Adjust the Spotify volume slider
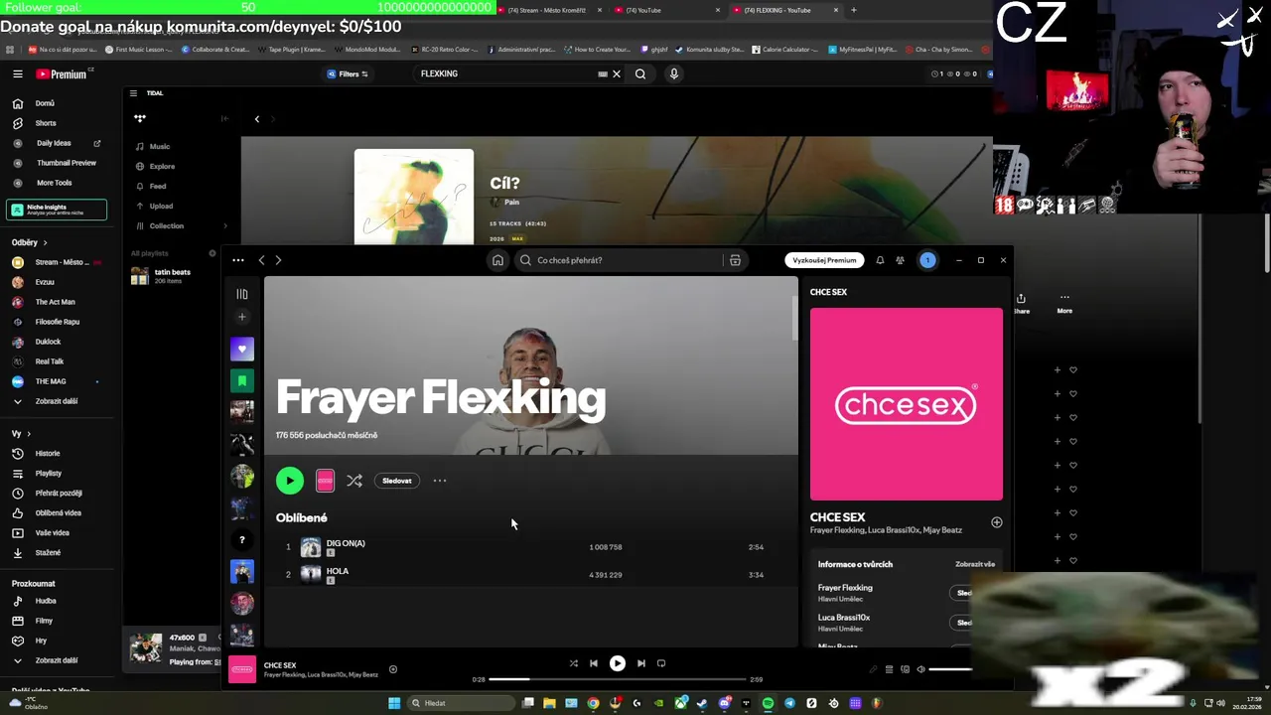Viewport: 1271px width, 715px height. (x=950, y=669)
